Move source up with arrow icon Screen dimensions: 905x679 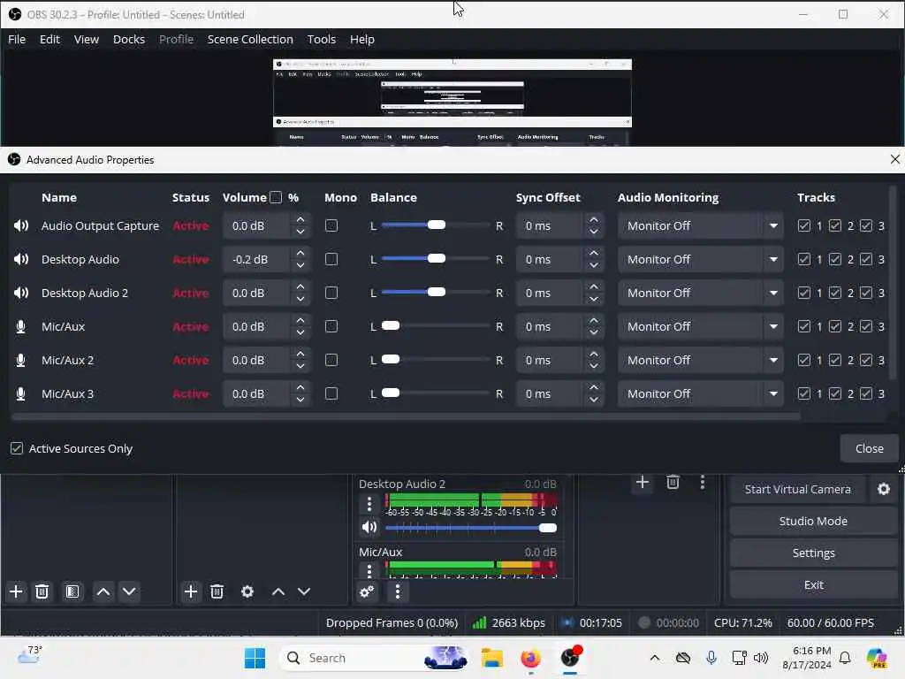pyautogui.click(x=278, y=591)
